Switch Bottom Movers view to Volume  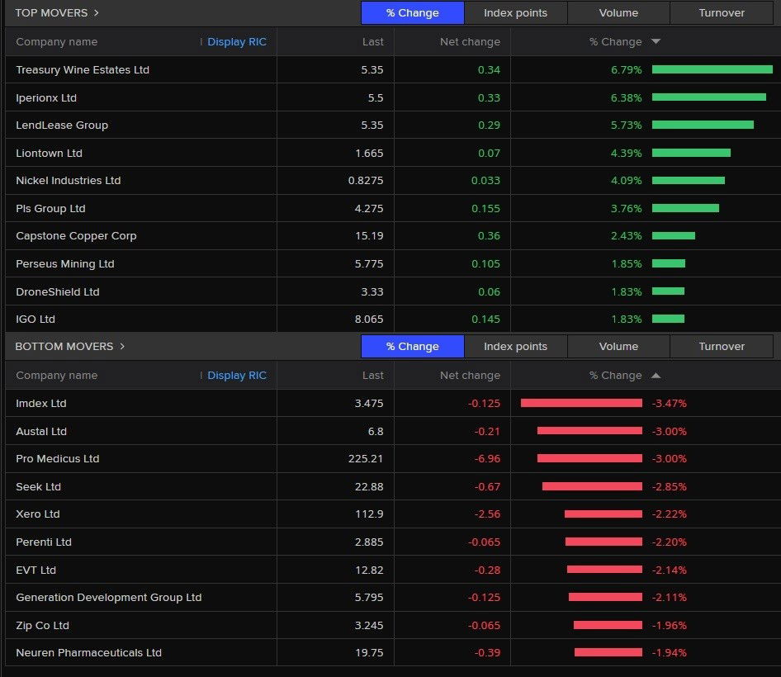click(x=618, y=346)
